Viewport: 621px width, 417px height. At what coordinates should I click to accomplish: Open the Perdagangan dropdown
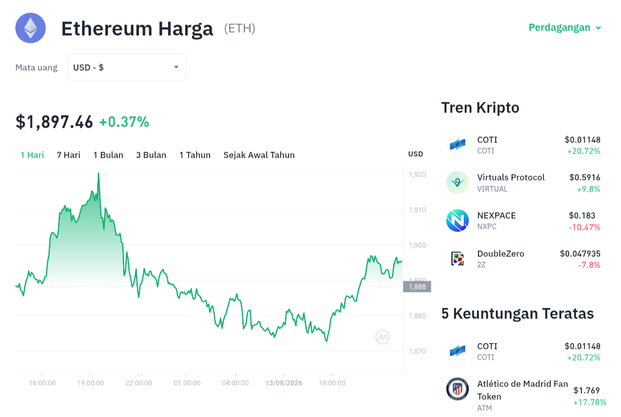point(565,27)
